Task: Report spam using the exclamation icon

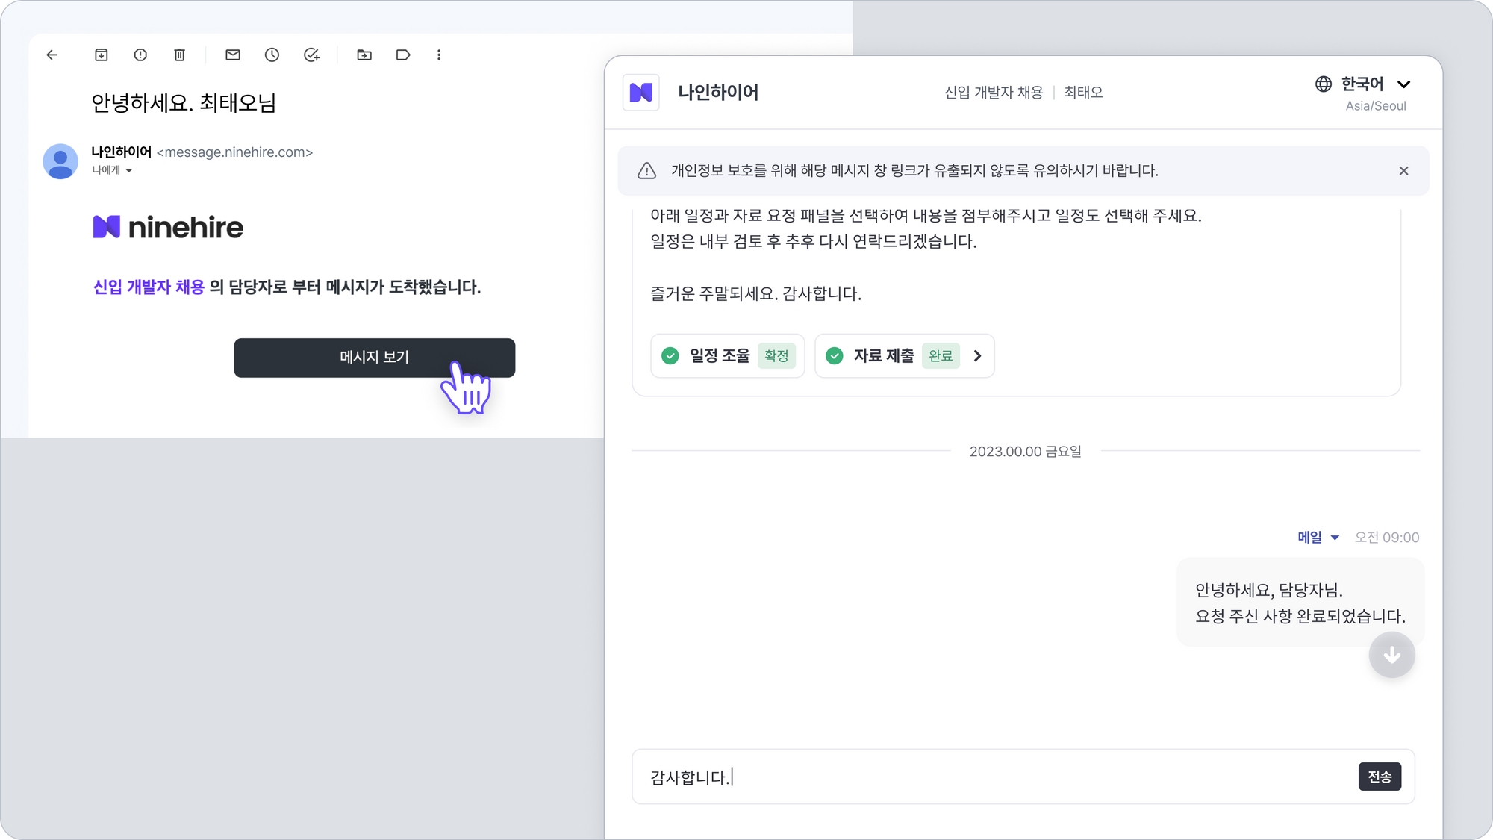Action: (x=140, y=55)
